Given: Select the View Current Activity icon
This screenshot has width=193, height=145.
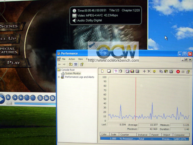Looking at the screenshot, I should point(115,71).
